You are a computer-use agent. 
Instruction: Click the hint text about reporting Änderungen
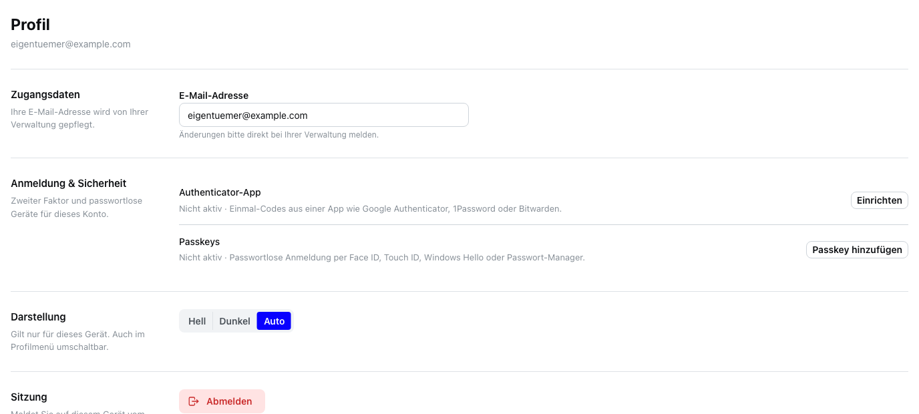coord(279,134)
